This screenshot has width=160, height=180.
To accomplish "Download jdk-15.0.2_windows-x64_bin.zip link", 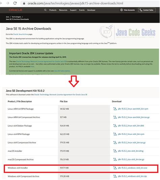I will click(x=132, y=176).
